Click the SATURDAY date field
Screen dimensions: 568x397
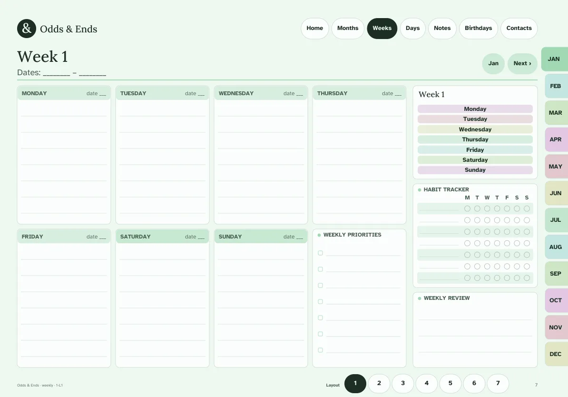(195, 237)
